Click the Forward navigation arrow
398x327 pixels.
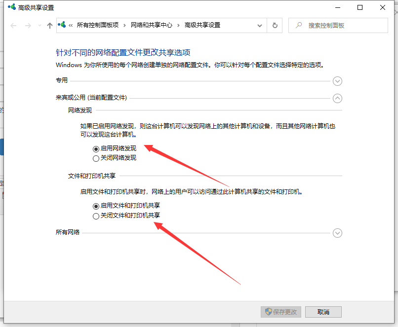coord(28,26)
